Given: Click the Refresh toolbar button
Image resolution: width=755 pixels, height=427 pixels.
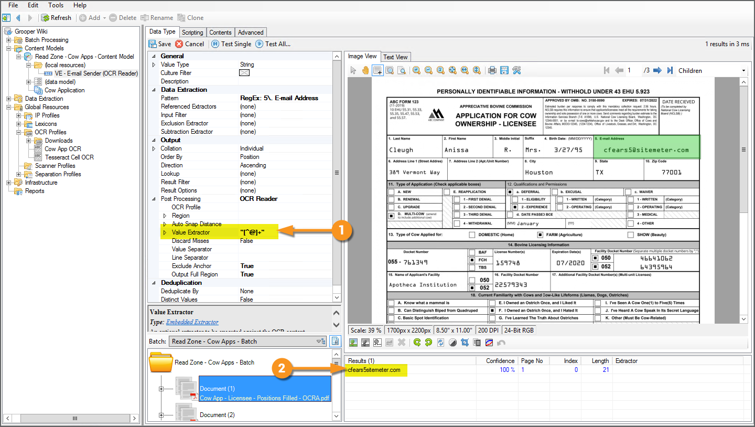Looking at the screenshot, I should coord(56,18).
